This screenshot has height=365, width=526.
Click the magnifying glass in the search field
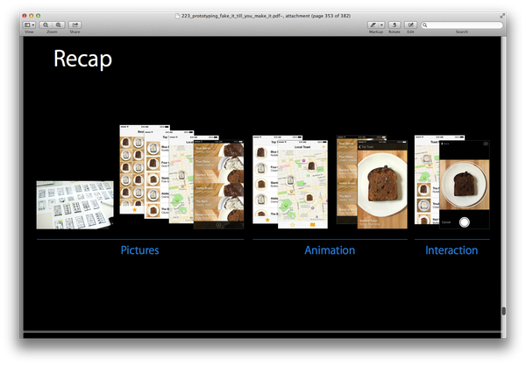(426, 25)
